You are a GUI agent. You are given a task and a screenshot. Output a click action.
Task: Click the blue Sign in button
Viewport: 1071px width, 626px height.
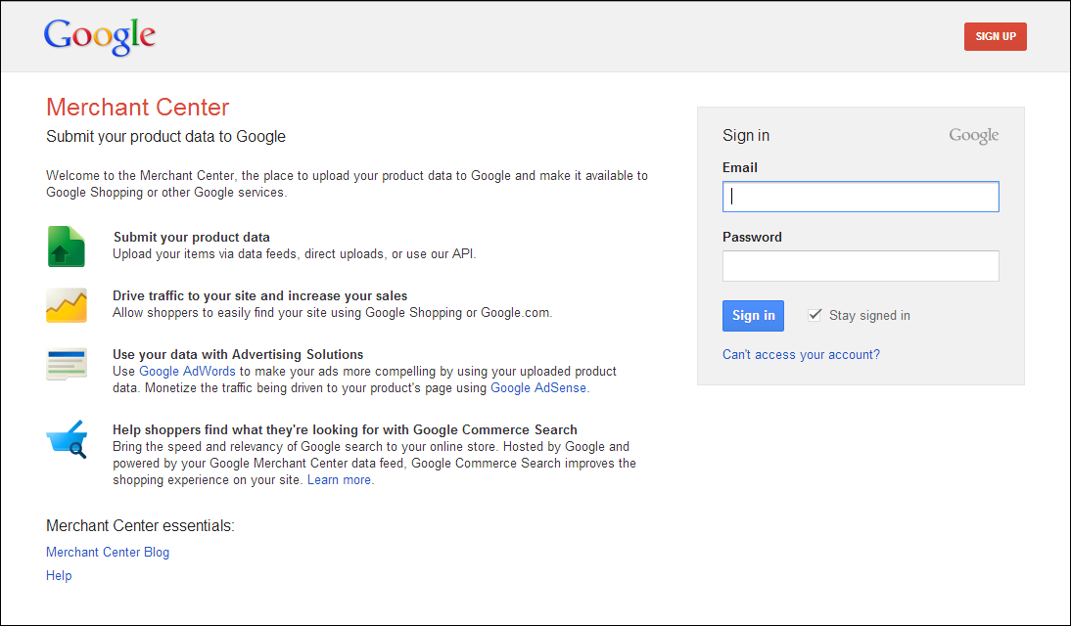point(754,315)
